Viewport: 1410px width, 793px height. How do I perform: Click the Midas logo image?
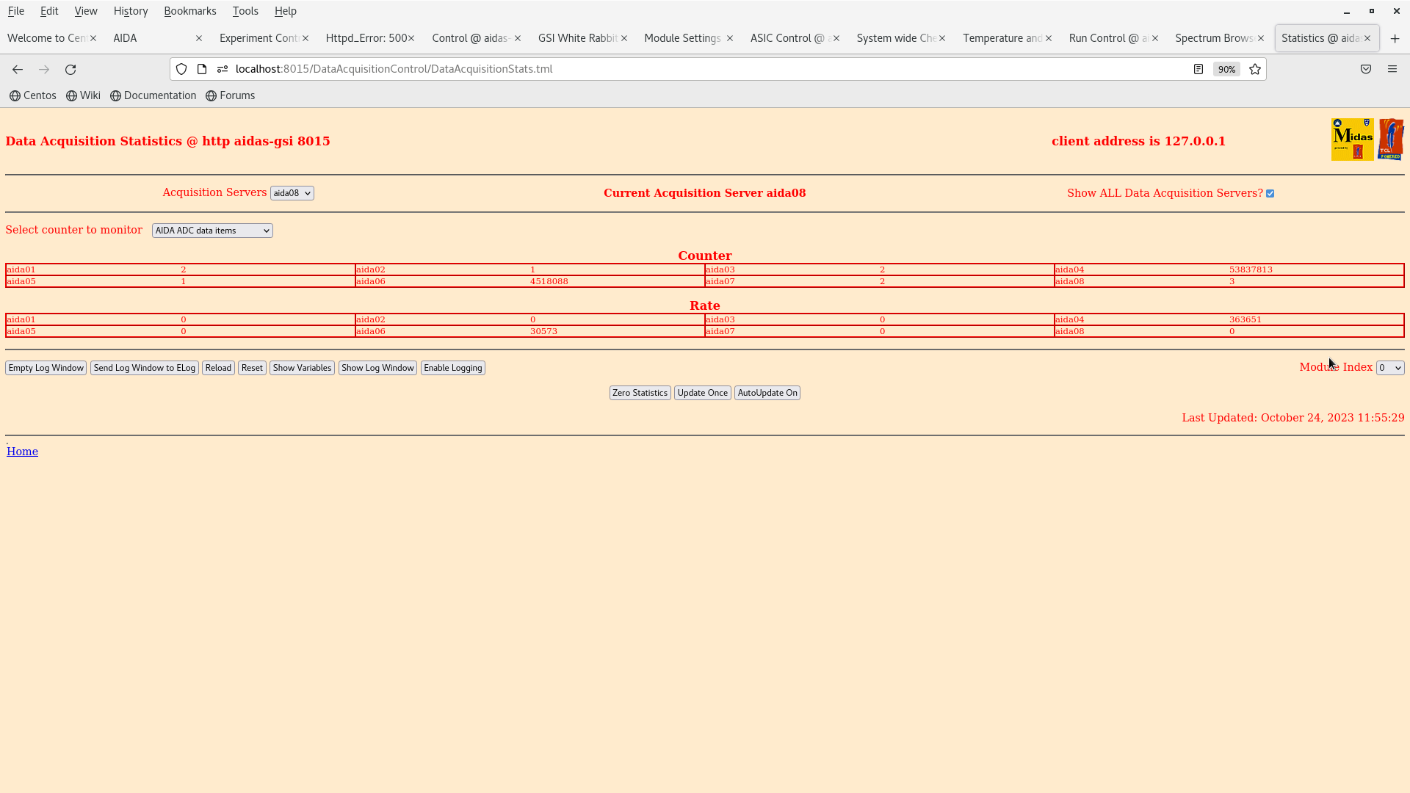click(1352, 139)
